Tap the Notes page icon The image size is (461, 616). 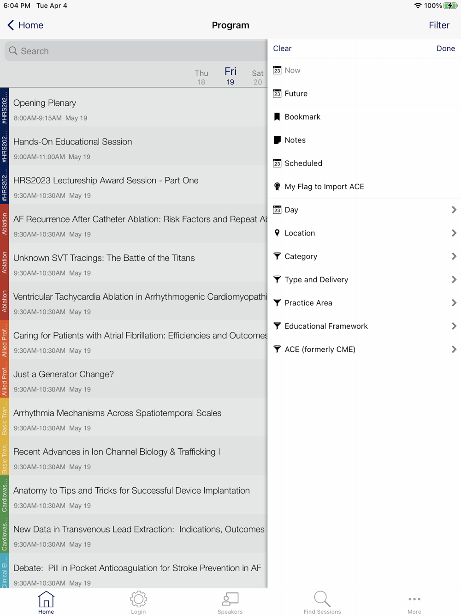tap(277, 140)
